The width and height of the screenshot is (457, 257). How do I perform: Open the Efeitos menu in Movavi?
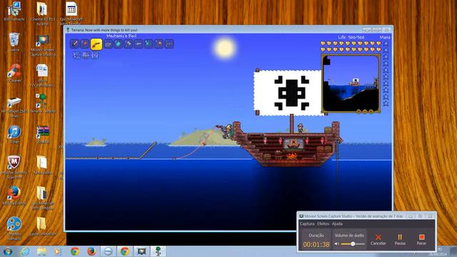(323, 223)
